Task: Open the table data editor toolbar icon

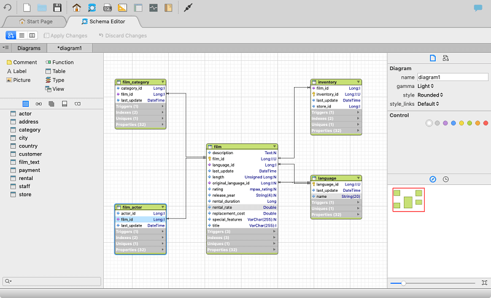Action: coord(137,7)
